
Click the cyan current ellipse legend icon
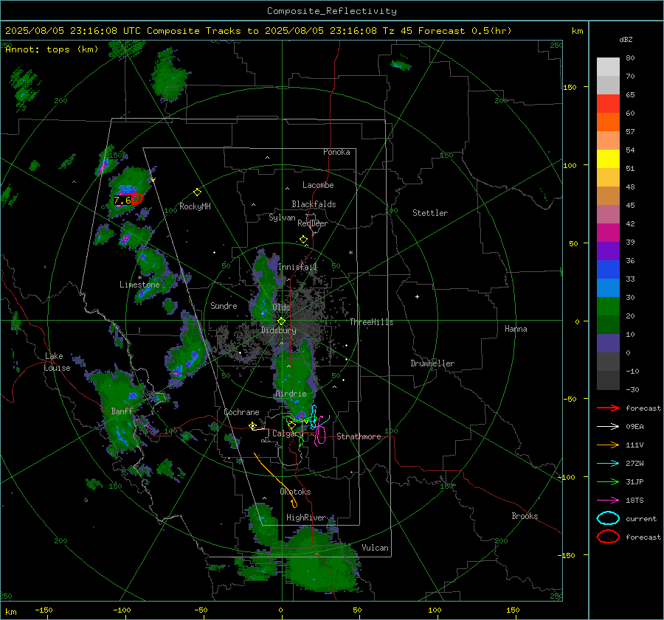(x=608, y=518)
